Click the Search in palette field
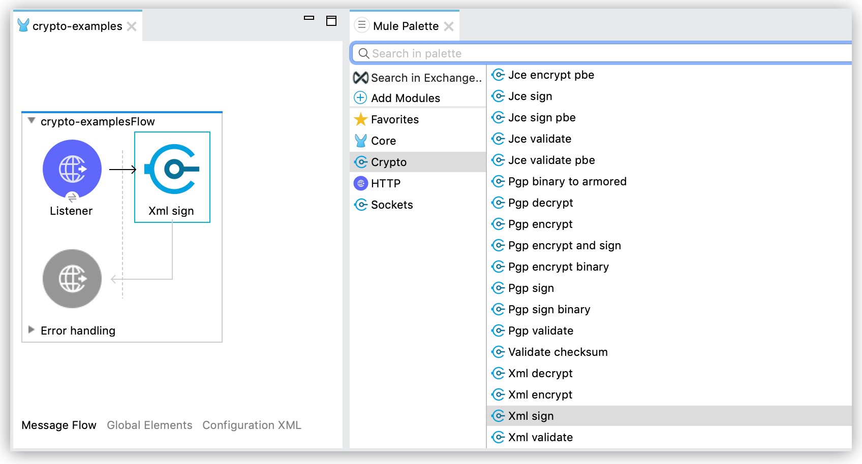The image size is (862, 464). [508, 53]
